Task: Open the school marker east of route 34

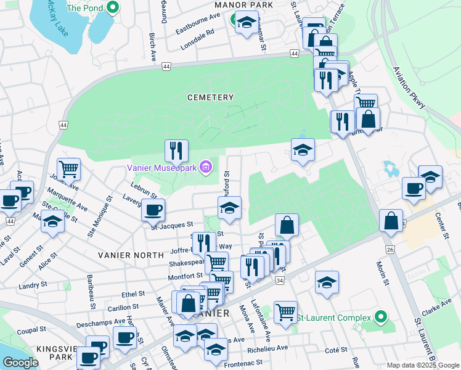Action: [x=327, y=282]
